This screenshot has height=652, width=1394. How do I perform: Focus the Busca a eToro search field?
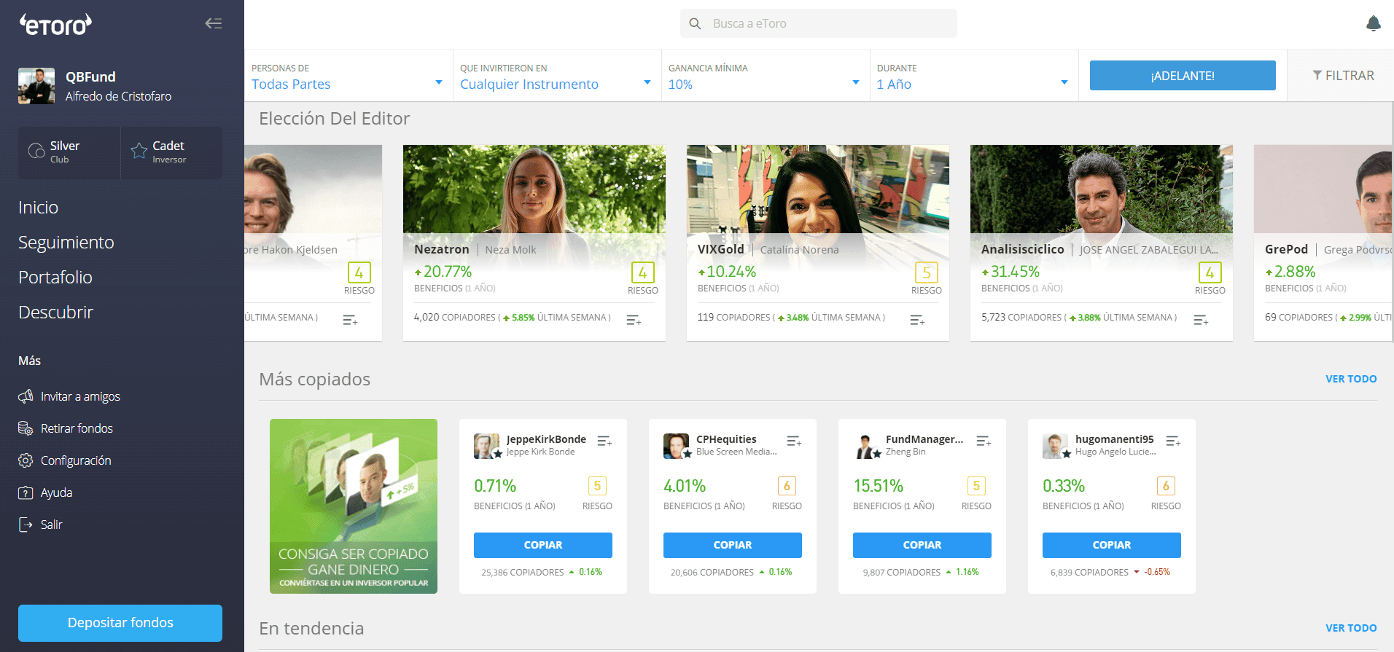pyautogui.click(x=818, y=23)
